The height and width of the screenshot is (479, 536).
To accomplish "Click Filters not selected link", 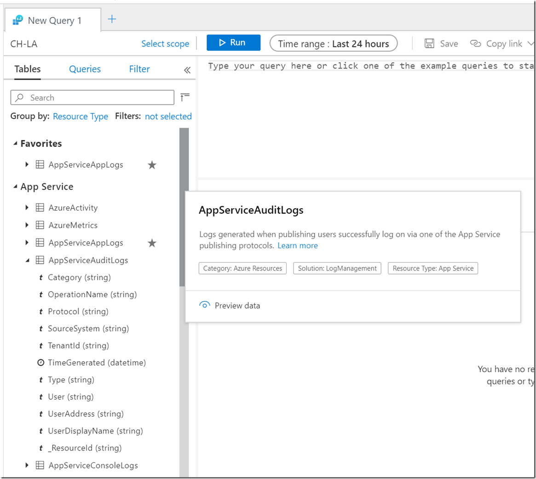I will coord(168,117).
